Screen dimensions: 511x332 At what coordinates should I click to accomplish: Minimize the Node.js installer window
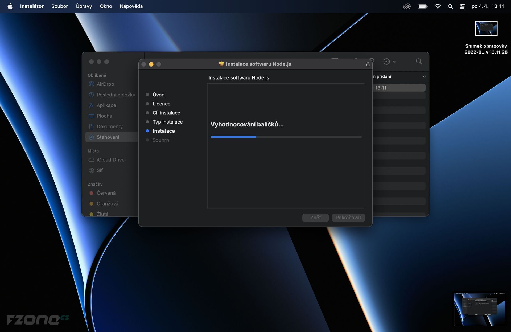151,64
